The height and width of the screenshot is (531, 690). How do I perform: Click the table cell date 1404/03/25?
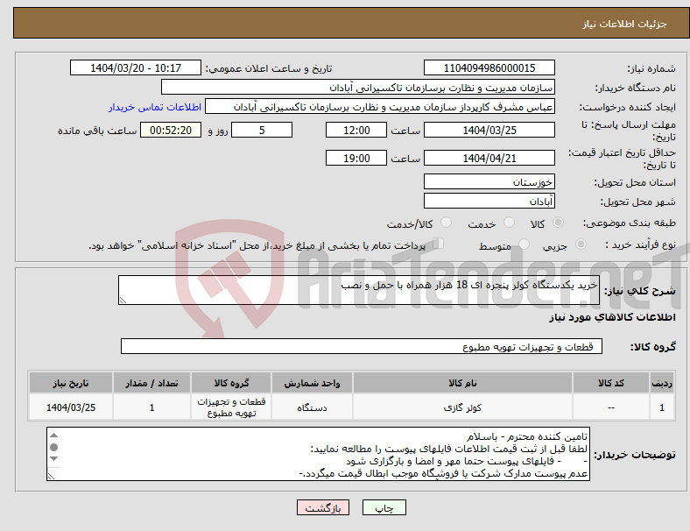coord(71,407)
